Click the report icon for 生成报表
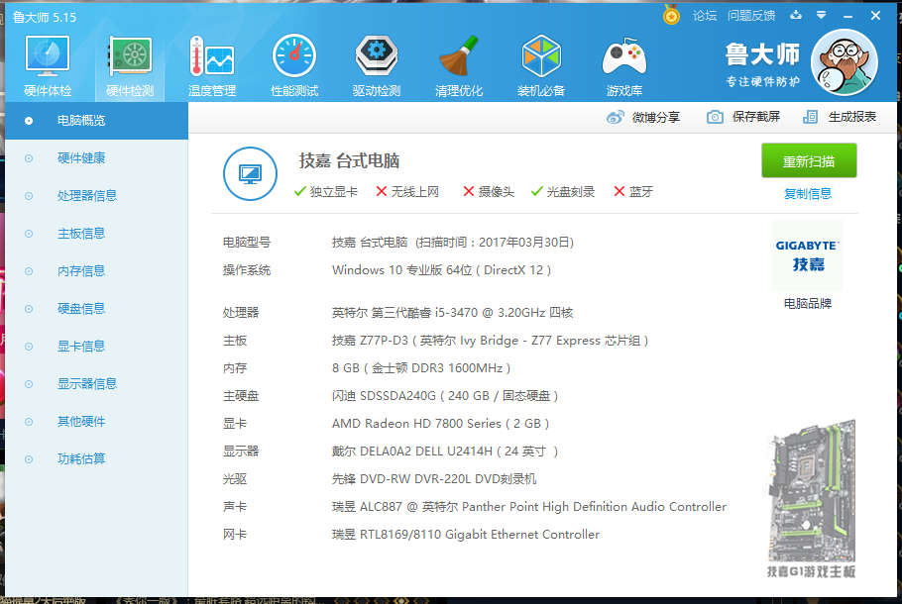The image size is (902, 604). coord(810,117)
